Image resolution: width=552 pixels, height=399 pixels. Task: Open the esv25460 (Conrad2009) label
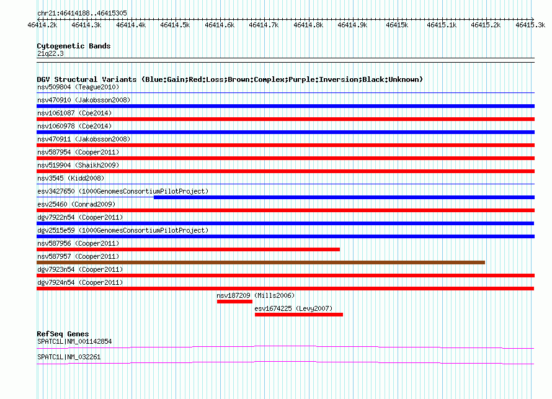[76, 204]
